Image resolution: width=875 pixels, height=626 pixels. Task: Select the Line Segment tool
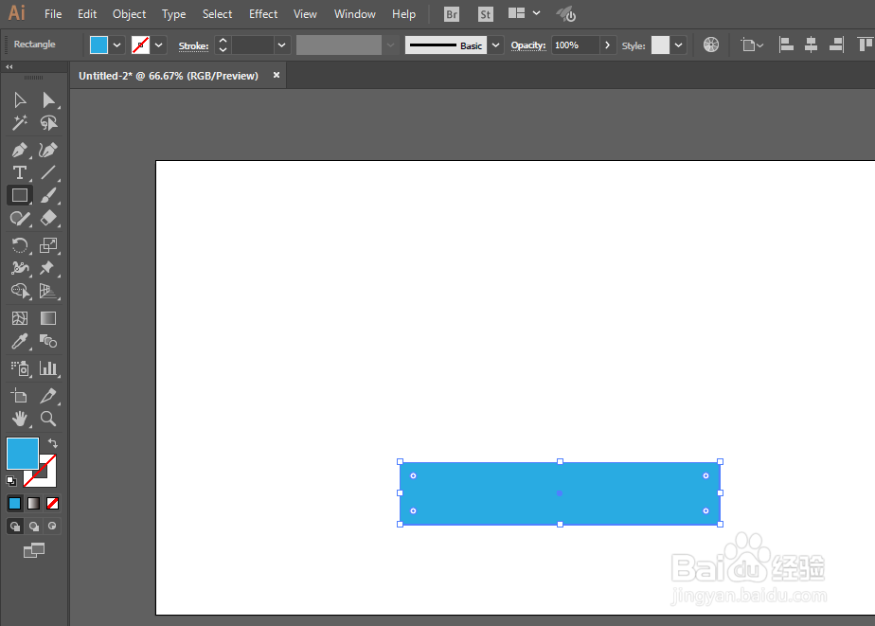coord(48,173)
